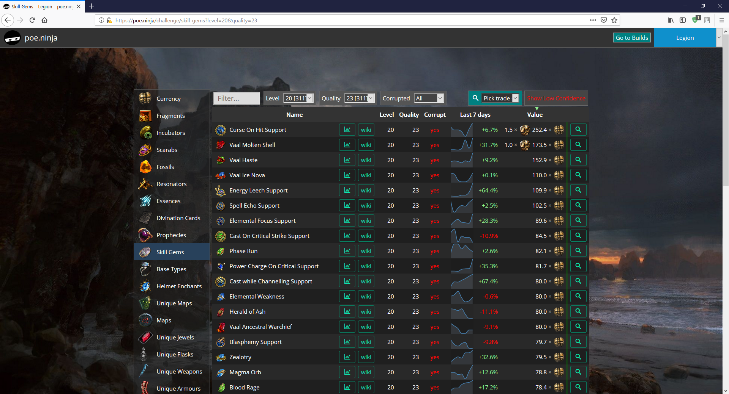Click Energy Leech Support gem name

(258, 190)
